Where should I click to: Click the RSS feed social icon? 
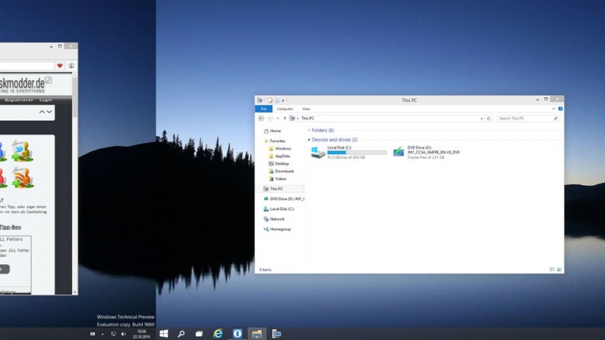coord(21,178)
